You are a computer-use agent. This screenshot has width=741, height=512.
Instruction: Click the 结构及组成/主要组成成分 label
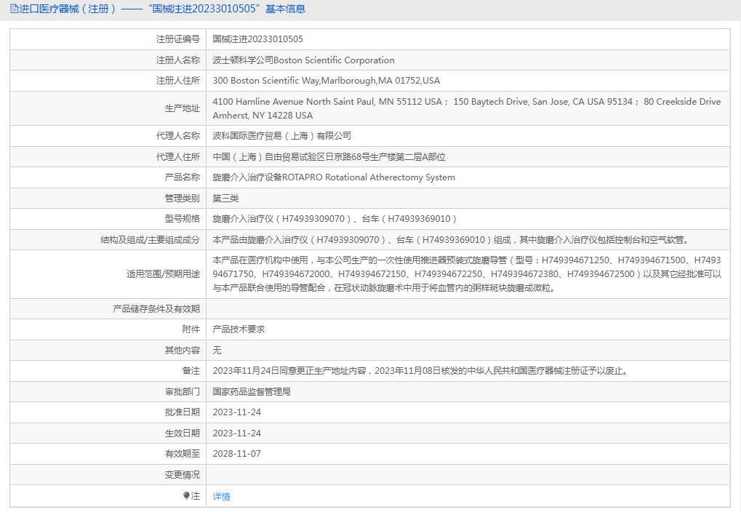point(151,240)
